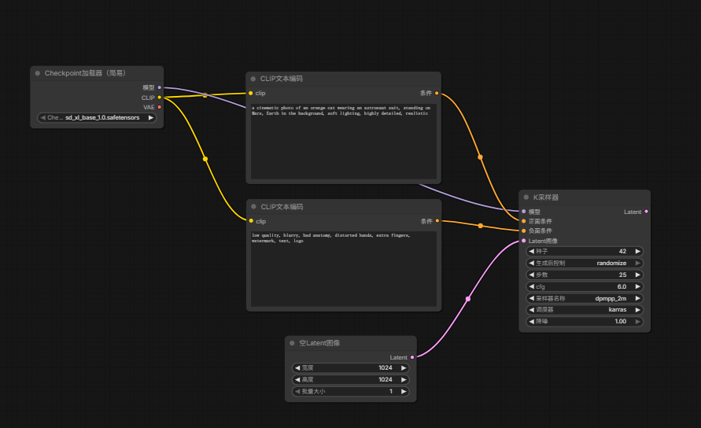Click the CLIP output port on Checkpoint加载器

160,98
